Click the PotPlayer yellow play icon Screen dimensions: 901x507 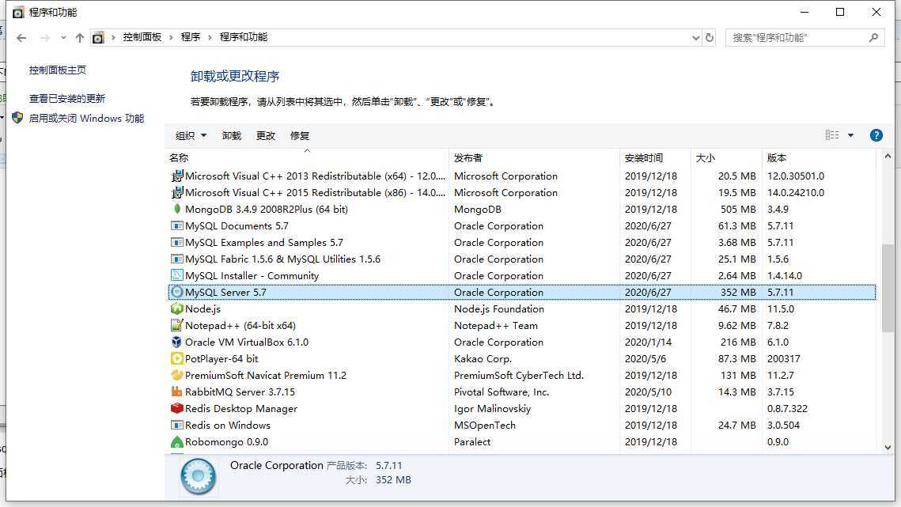177,358
